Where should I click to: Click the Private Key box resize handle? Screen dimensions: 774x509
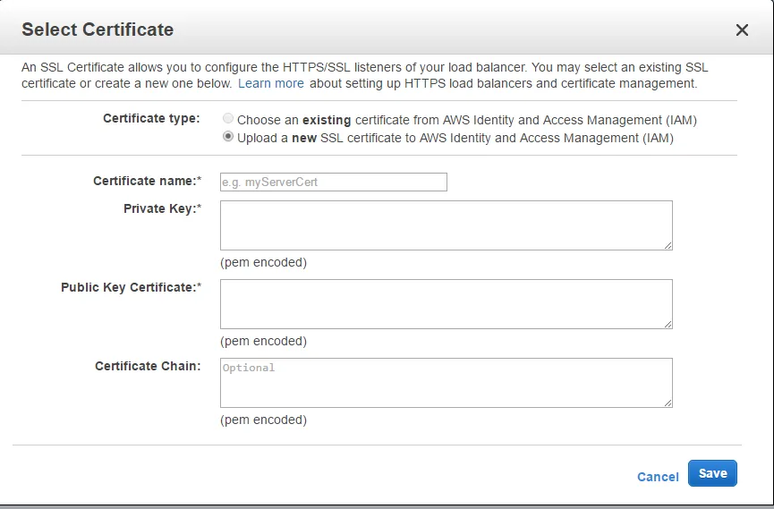[x=668, y=244]
